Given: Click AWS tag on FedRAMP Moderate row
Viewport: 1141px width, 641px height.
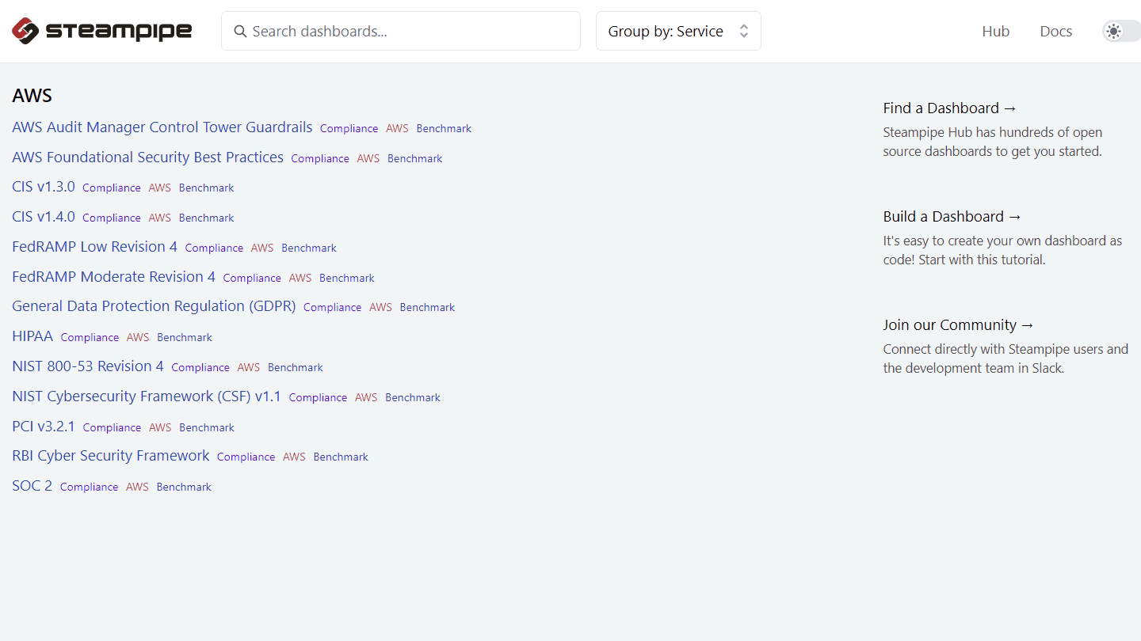Looking at the screenshot, I should point(300,278).
